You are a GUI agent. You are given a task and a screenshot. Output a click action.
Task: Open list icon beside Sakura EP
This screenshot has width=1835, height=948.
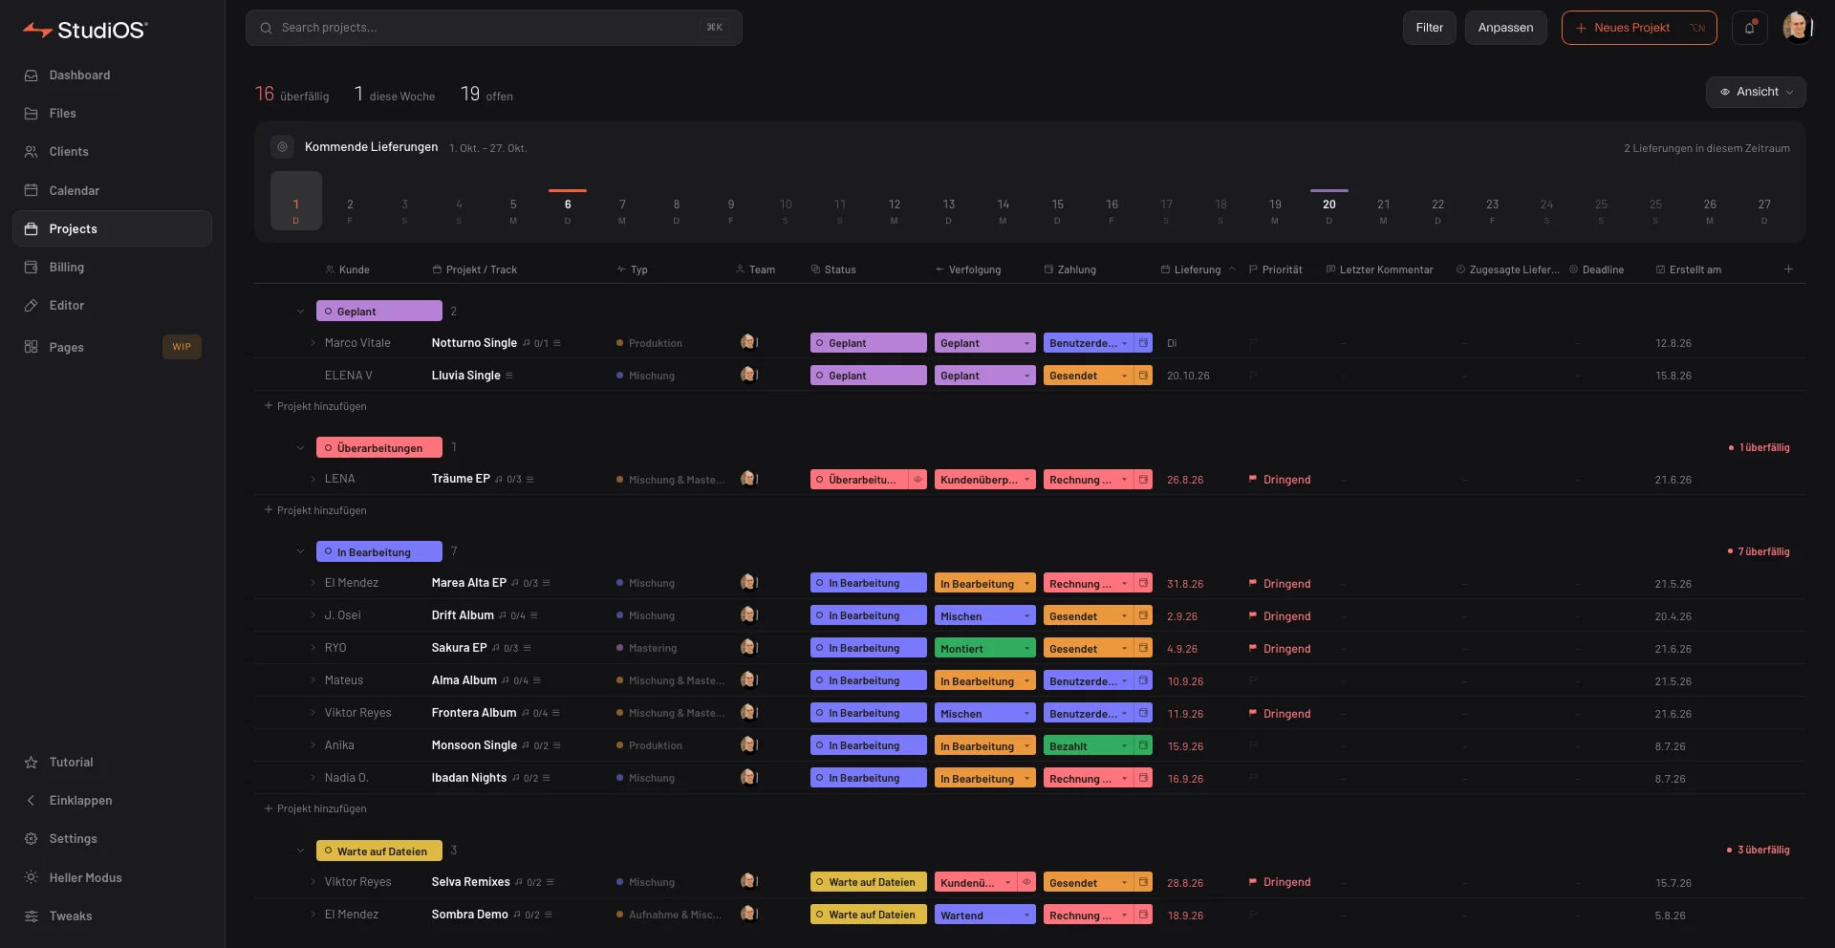pyautogui.click(x=528, y=648)
